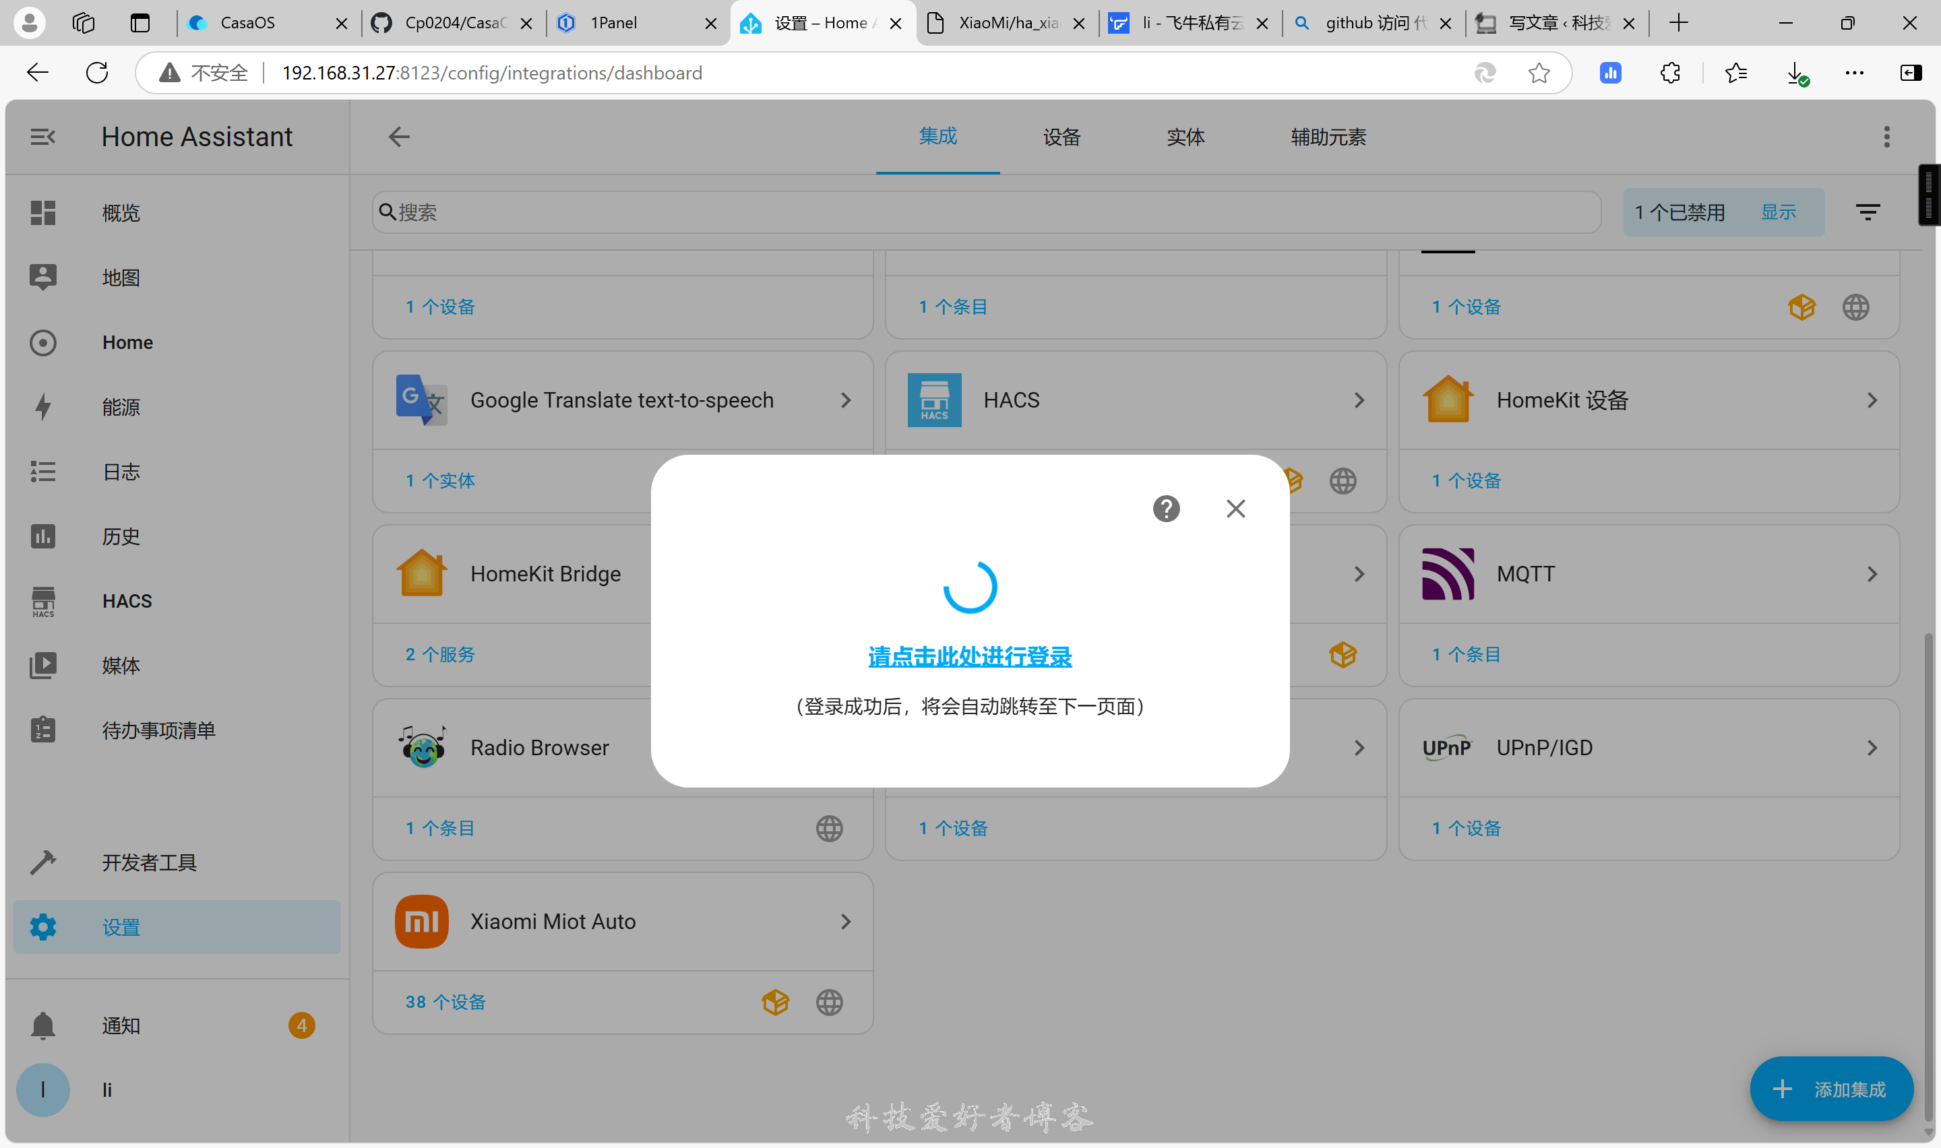Click Xiaomi Miot Auto cloud globe icon
This screenshot has height=1148, width=1941.
click(830, 1002)
